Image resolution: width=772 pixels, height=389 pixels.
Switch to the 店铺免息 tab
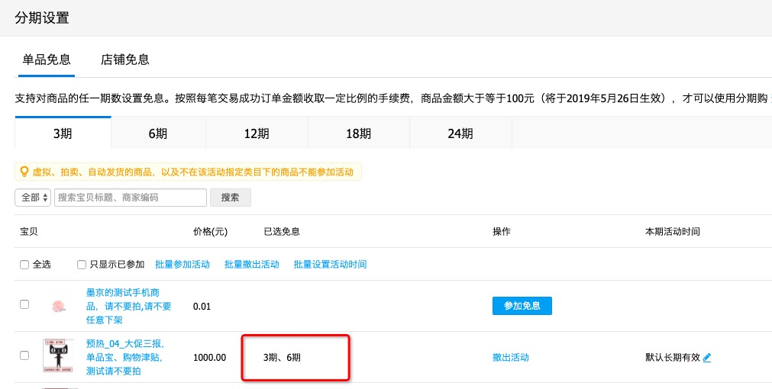point(125,59)
